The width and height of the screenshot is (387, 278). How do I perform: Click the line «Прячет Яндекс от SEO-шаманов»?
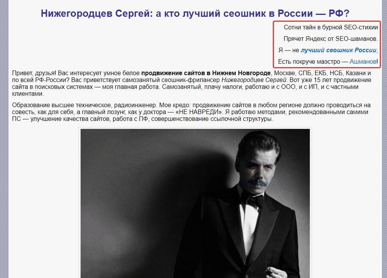click(331, 39)
